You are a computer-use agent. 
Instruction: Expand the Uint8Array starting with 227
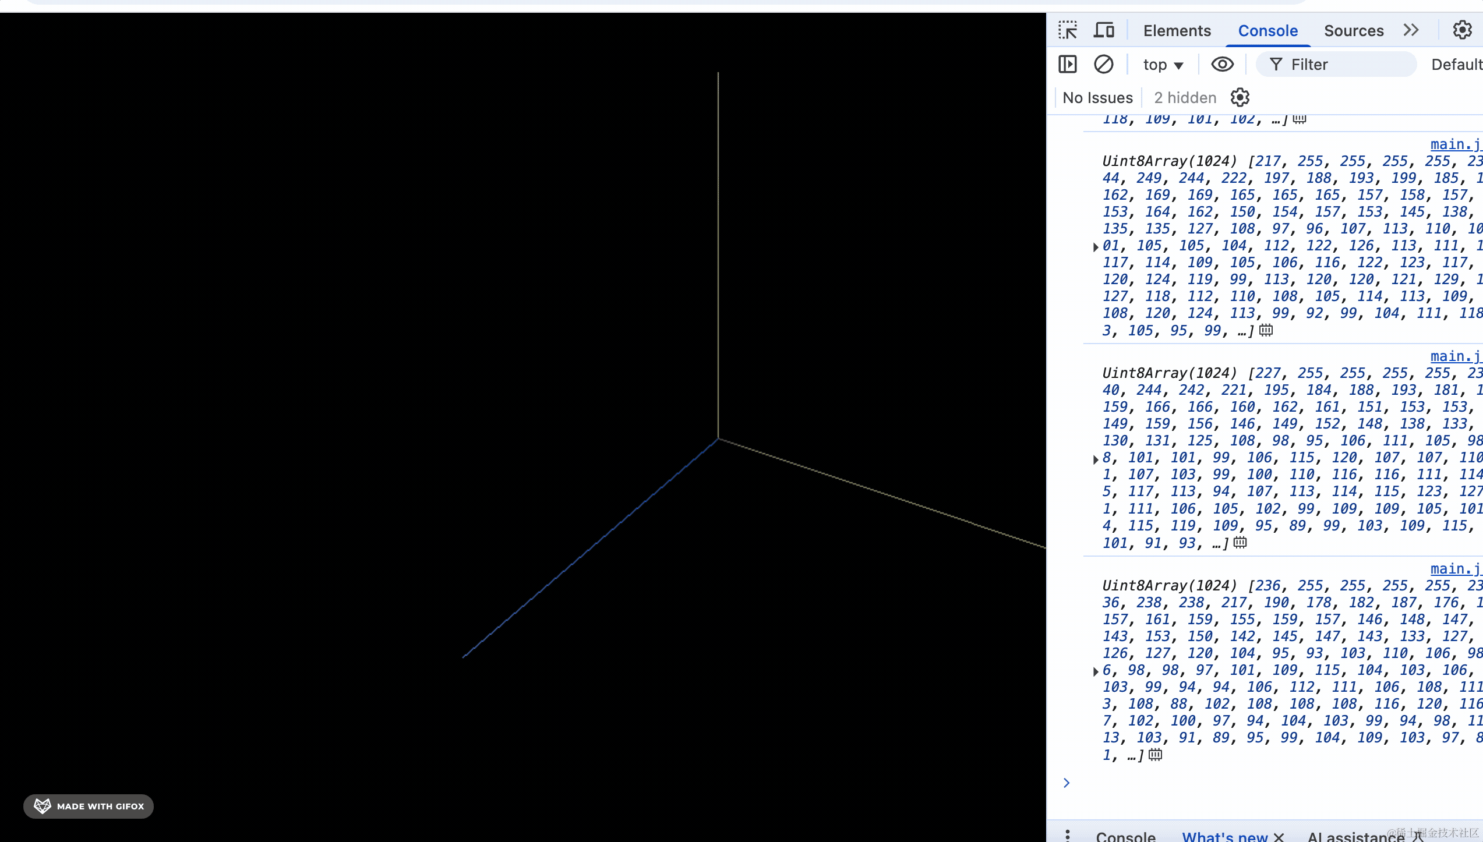pyautogui.click(x=1095, y=459)
